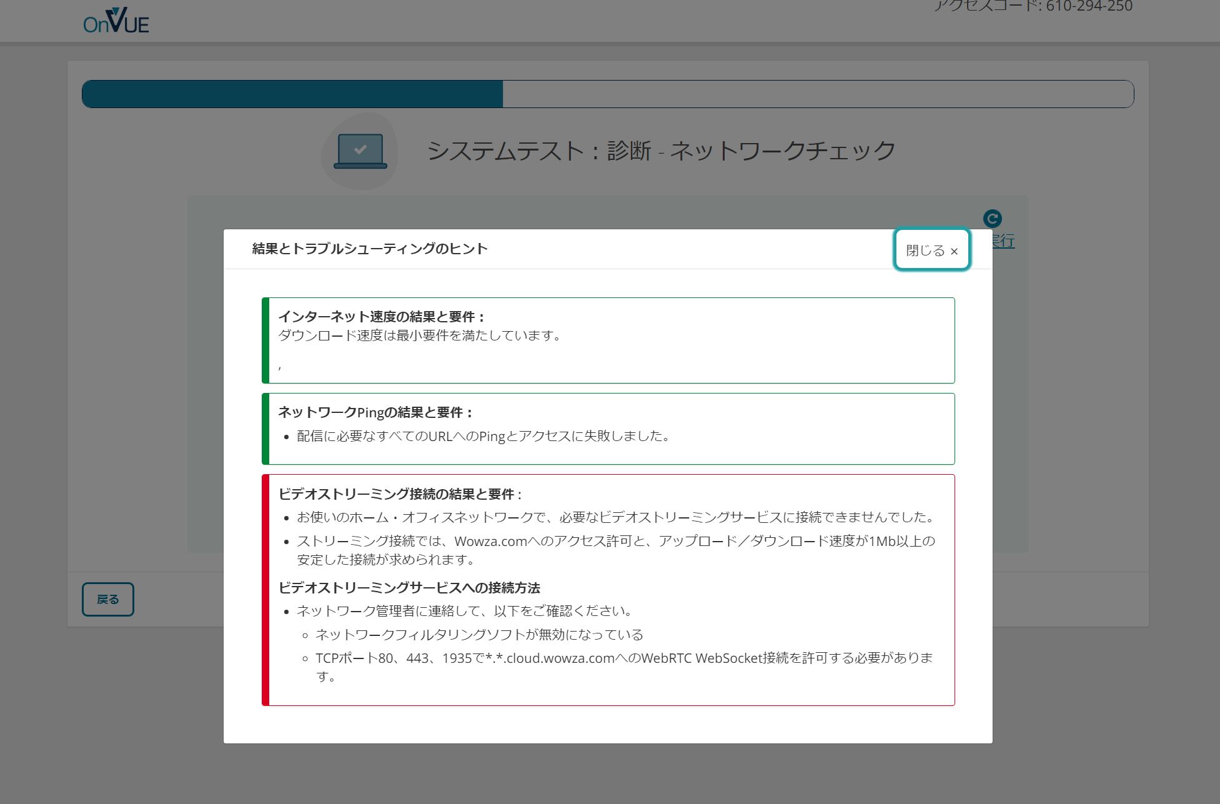Click the network filtering software sub-bullet
The height and width of the screenshot is (804, 1220).
(479, 635)
